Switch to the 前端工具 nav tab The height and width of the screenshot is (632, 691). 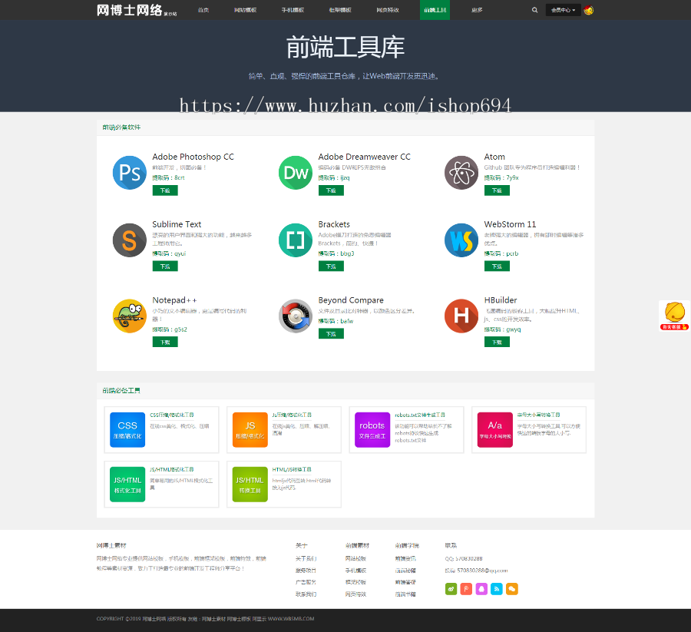(435, 10)
